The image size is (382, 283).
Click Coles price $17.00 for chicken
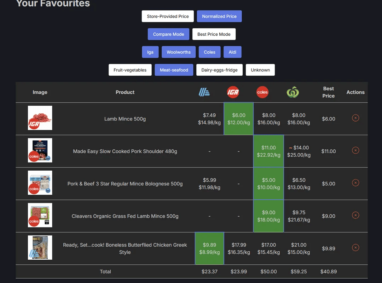[x=268, y=245]
